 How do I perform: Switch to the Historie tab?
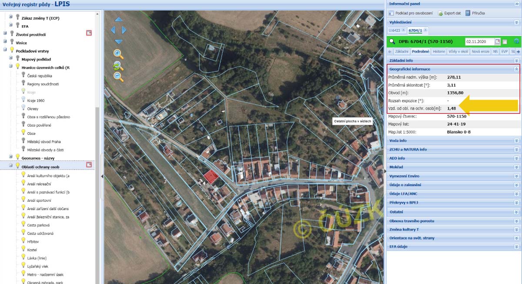(x=439, y=51)
